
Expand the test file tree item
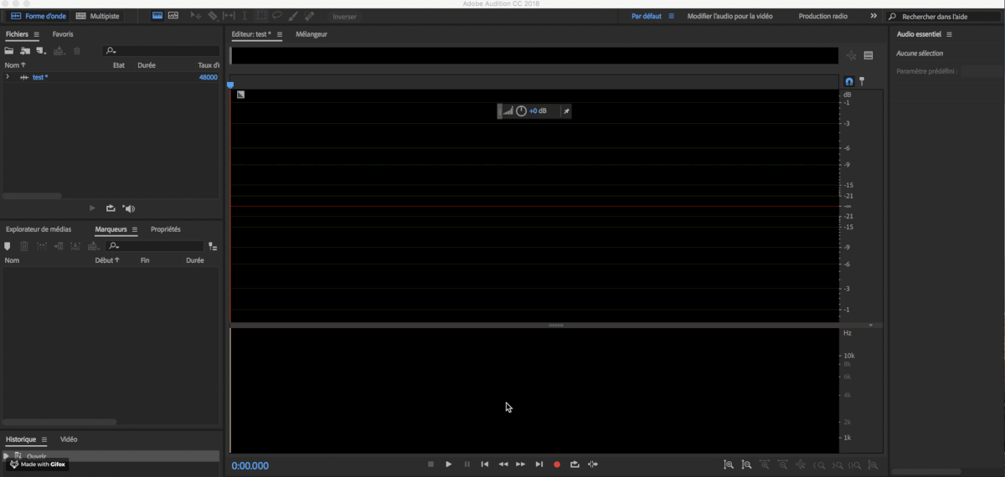point(8,77)
